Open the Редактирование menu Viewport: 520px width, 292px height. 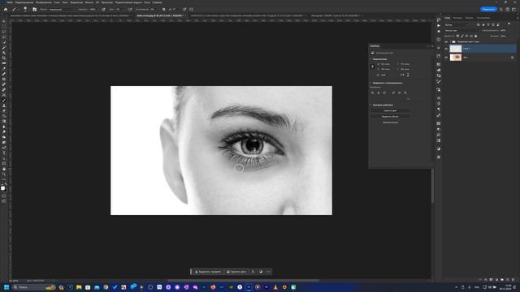(x=24, y=2)
